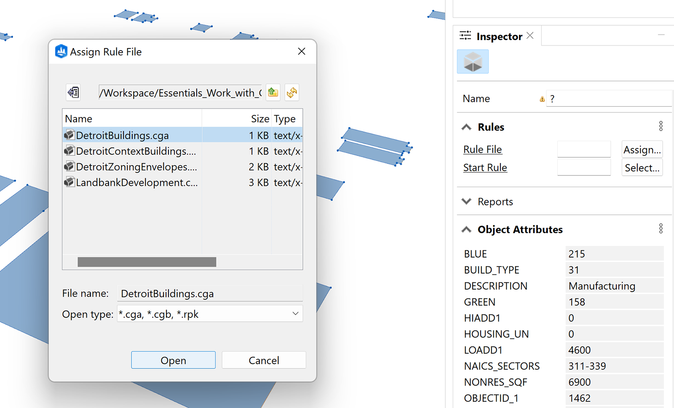This screenshot has width=674, height=408.
Task: Expand the Reports section
Action: (466, 201)
